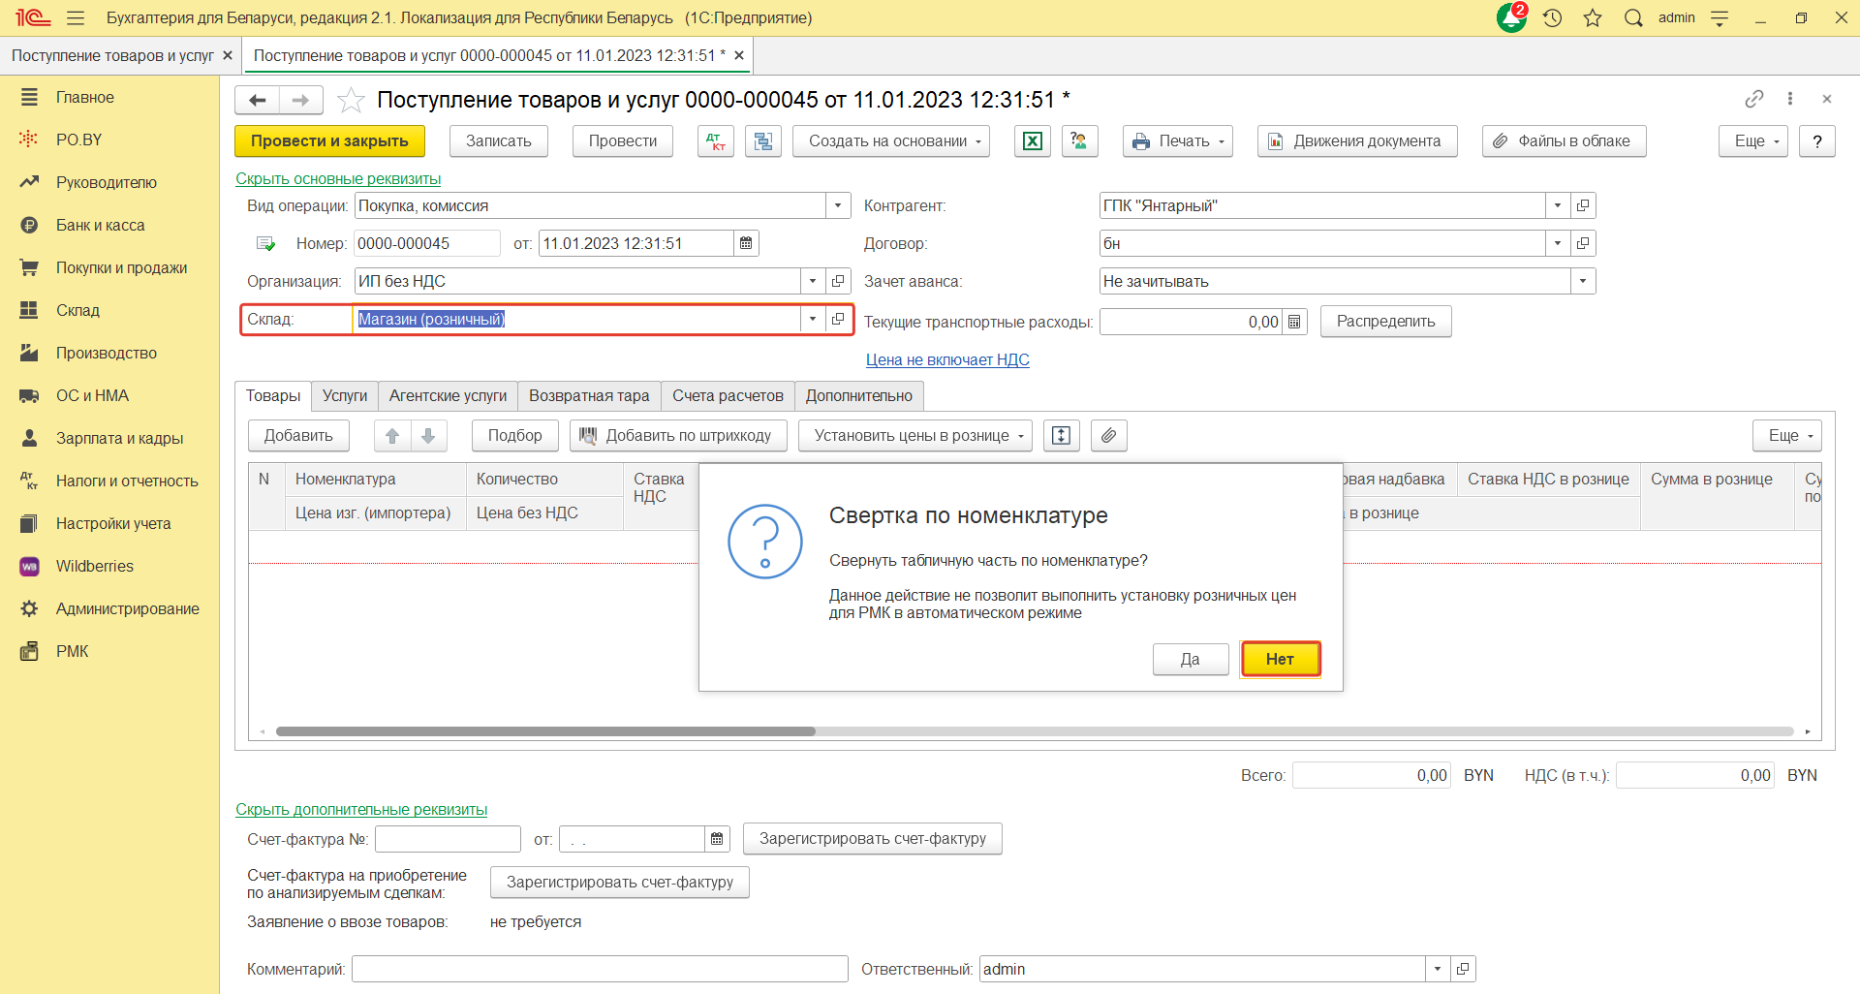Image resolution: width=1860 pixels, height=994 pixels.
Task: Click the Цена не включает НДС link
Action: coord(946,359)
